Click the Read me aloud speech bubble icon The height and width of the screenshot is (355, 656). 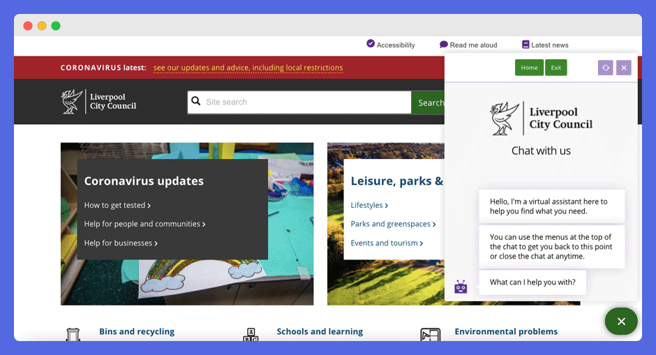(443, 45)
